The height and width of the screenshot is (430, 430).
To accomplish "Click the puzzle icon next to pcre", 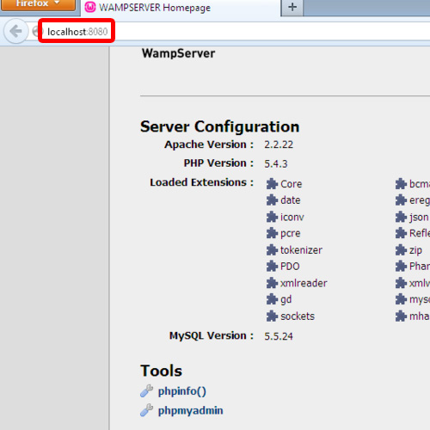I will [272, 233].
